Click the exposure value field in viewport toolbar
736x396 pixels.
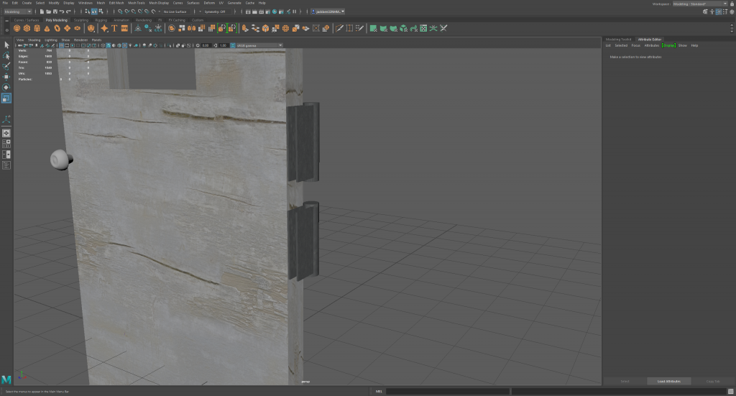click(206, 45)
